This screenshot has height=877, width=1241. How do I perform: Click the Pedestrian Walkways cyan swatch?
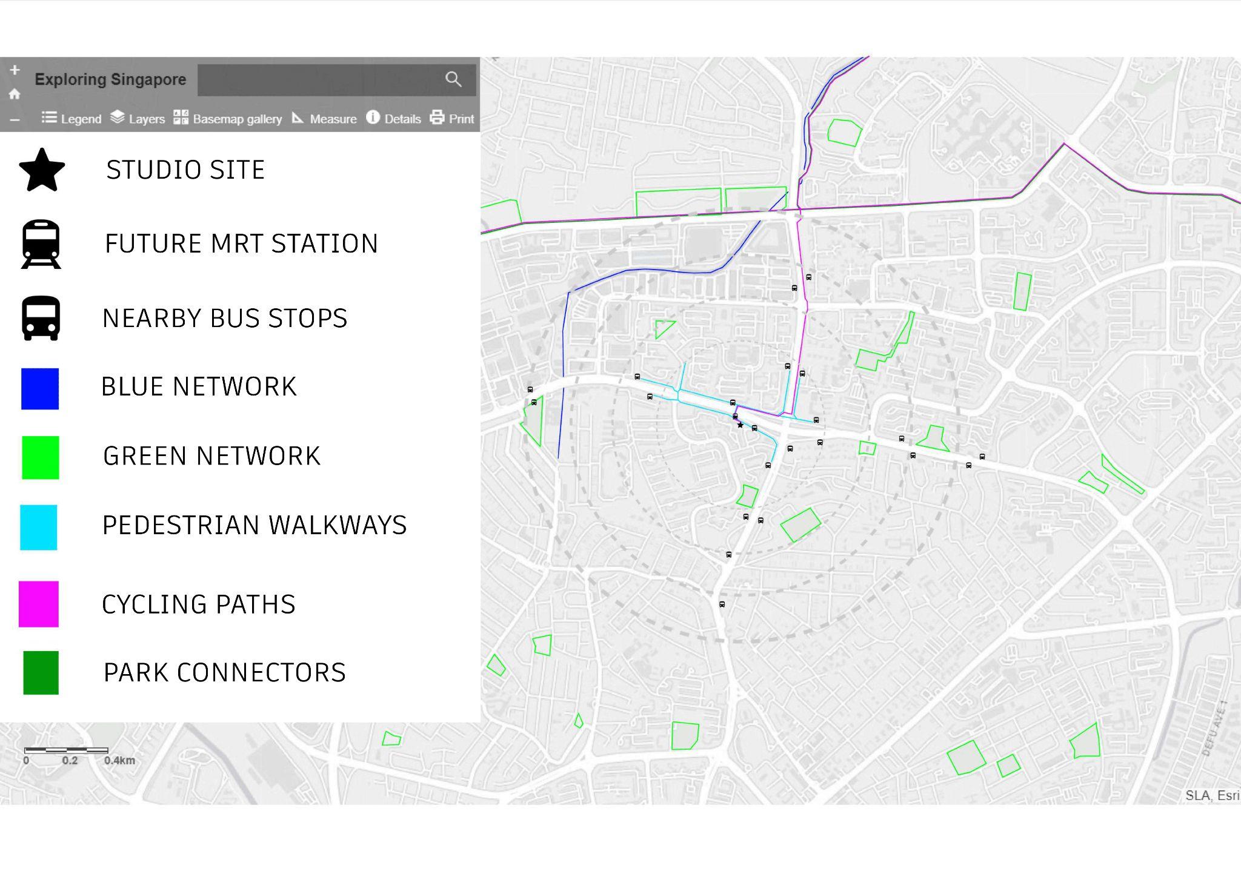click(39, 528)
